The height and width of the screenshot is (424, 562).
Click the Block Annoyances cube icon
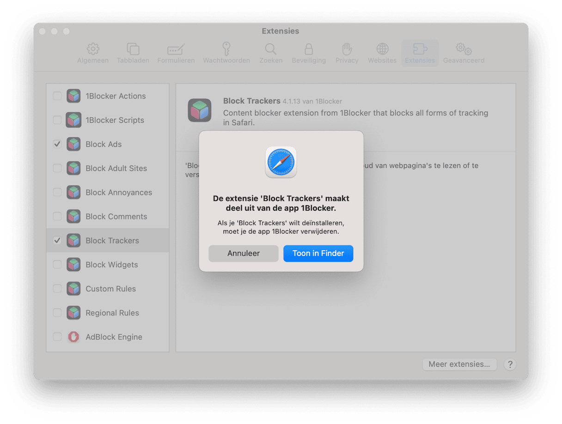(73, 192)
